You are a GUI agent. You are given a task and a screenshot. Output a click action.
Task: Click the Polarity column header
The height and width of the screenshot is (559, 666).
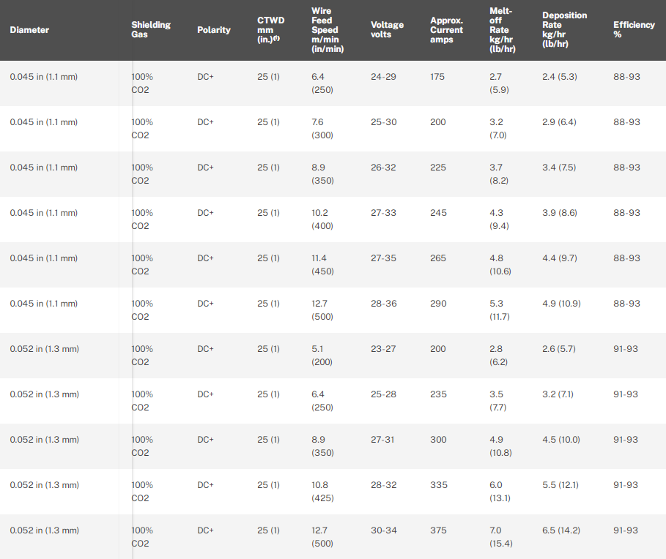(x=214, y=30)
